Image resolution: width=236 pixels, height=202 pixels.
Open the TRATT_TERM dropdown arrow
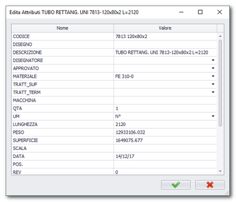tap(213, 92)
